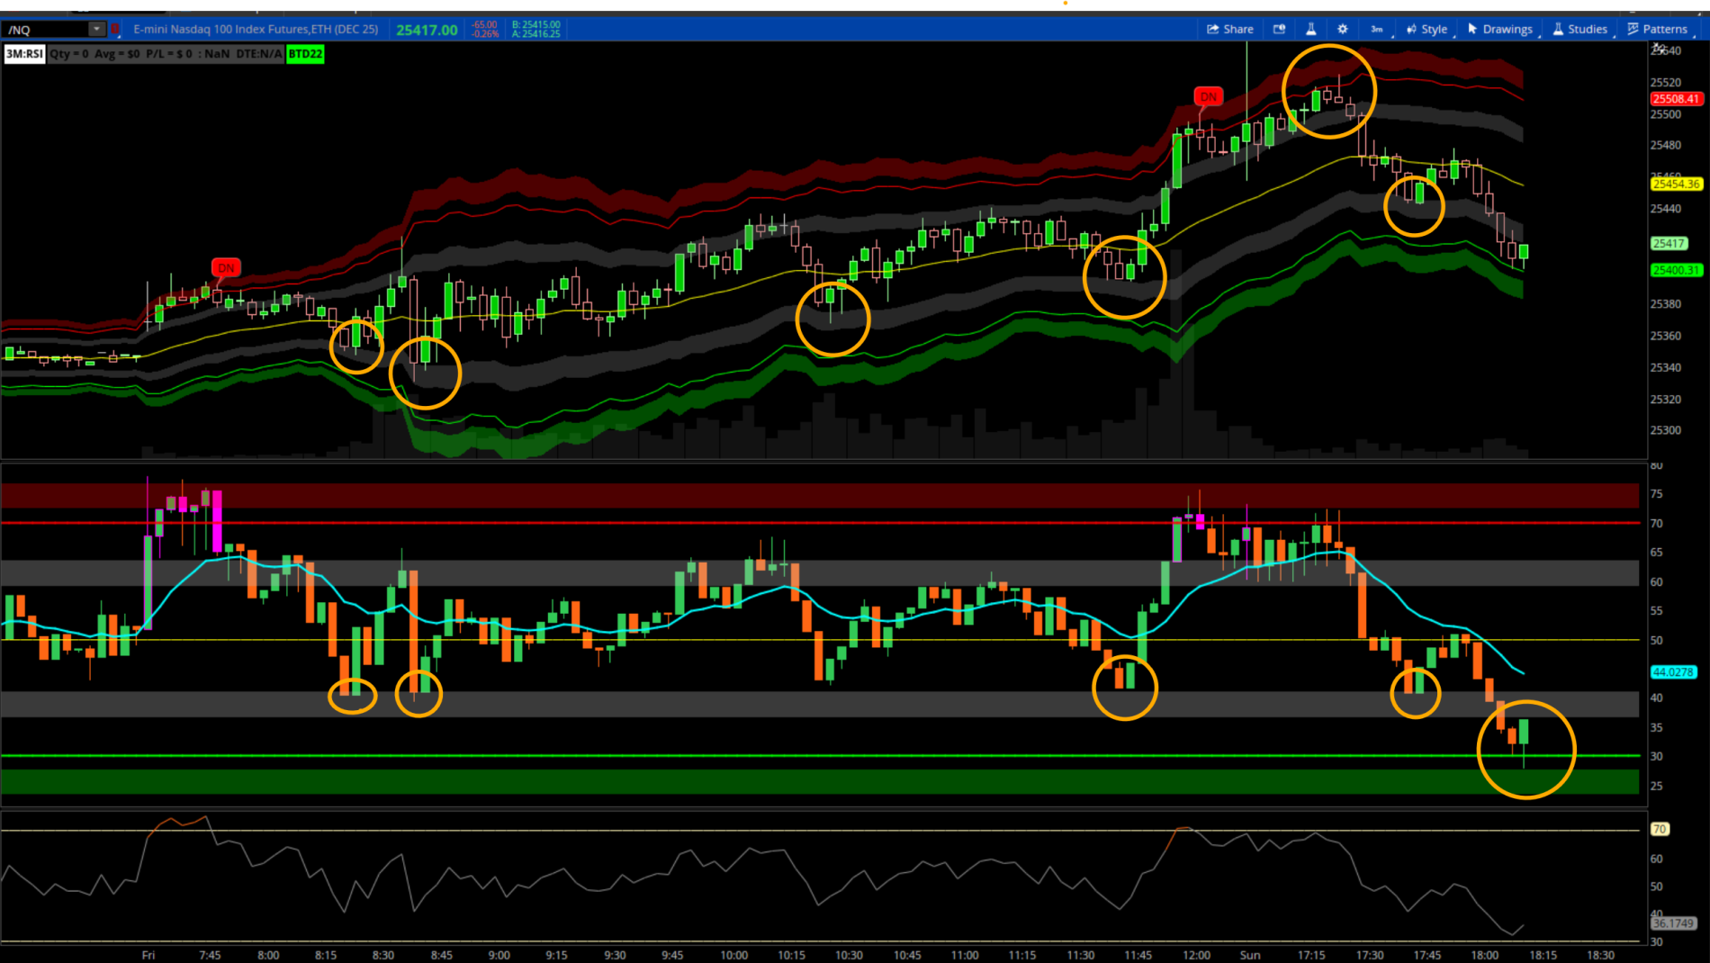The width and height of the screenshot is (1710, 963).
Task: Click the /NQ symbol input field
Action: (45, 29)
